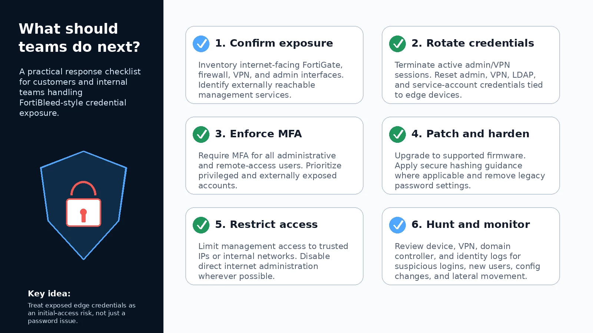
Task: Select the blue shield outline graphic
Action: tap(83, 205)
